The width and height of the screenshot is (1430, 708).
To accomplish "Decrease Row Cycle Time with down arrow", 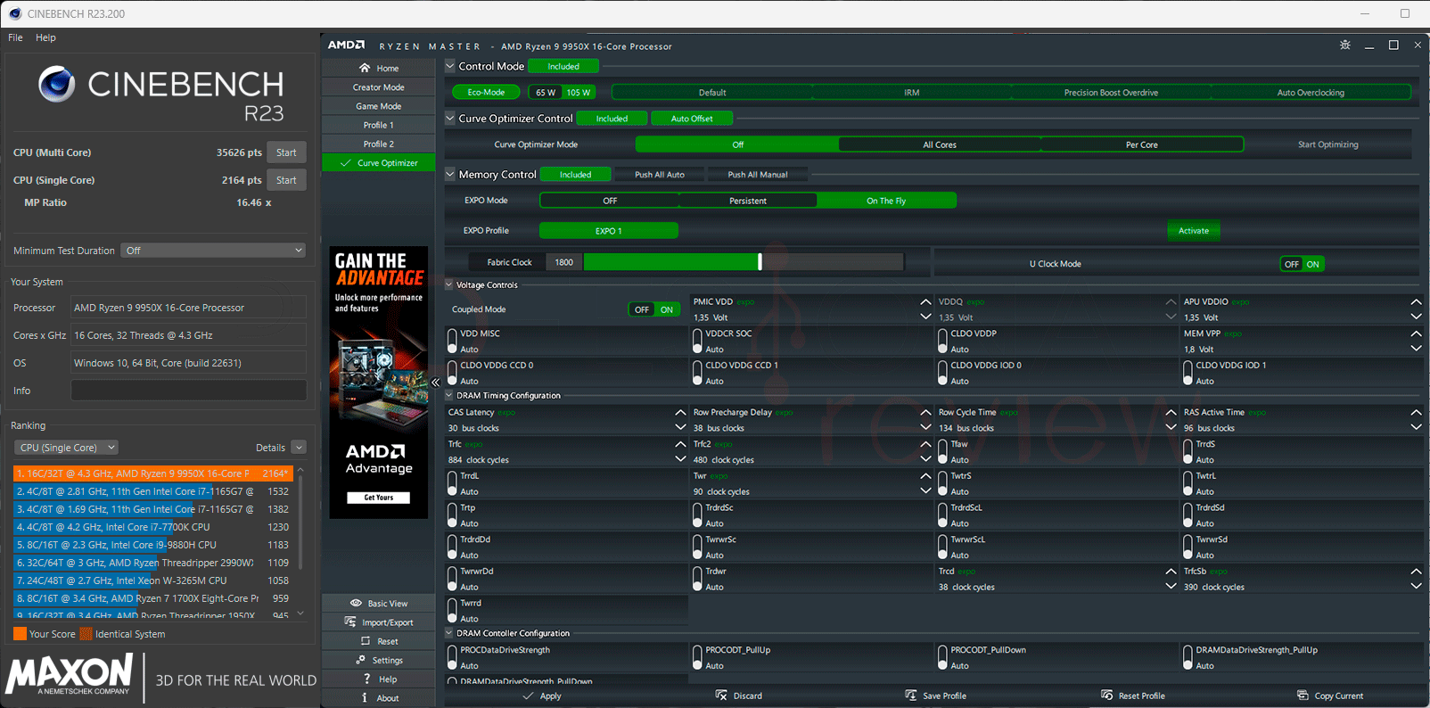I will click(1171, 428).
